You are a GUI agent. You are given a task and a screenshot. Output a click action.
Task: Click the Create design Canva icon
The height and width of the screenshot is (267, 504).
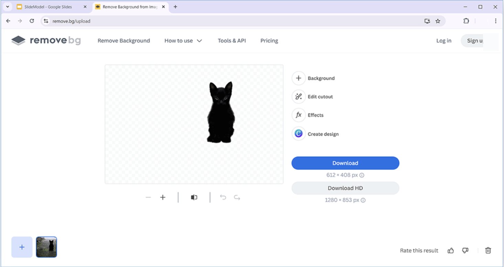tap(298, 134)
